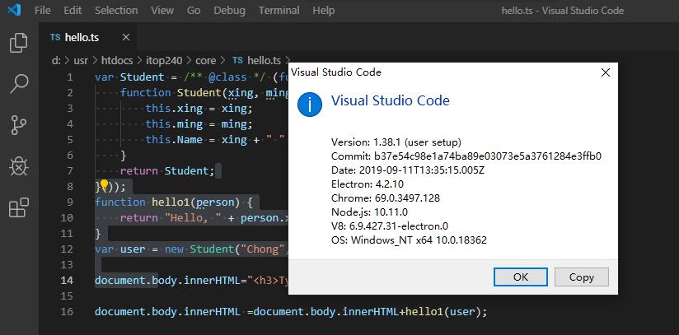This screenshot has height=335, width=679.
Task: Open the Help menu
Action: (x=324, y=11)
